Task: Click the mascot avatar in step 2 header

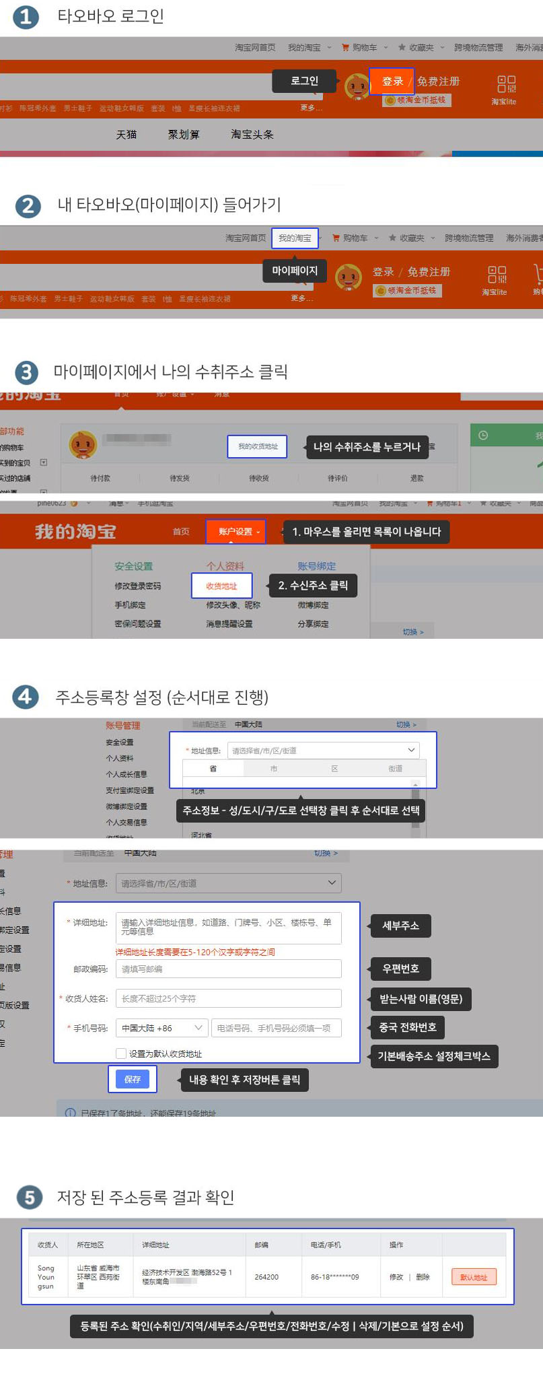Action: point(348,277)
